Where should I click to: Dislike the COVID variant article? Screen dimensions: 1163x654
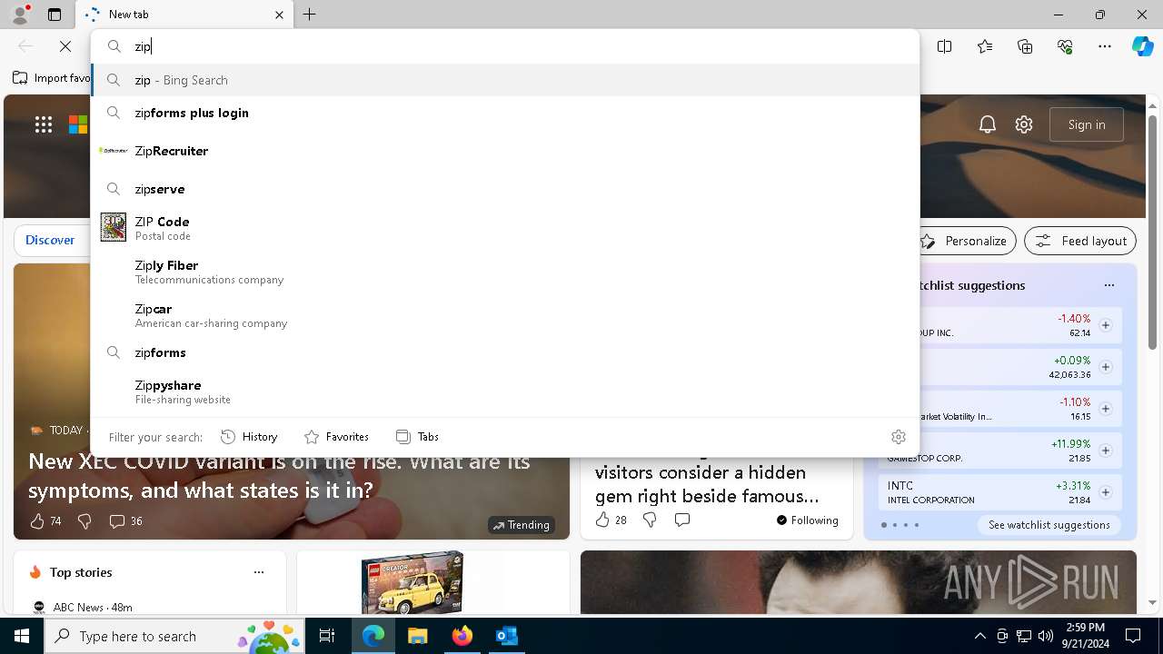click(x=84, y=521)
